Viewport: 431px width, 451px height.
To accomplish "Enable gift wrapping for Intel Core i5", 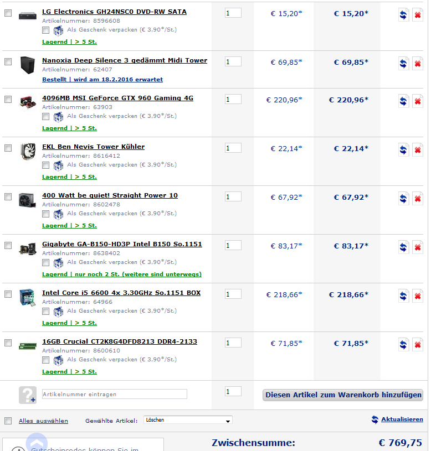I will [45, 311].
